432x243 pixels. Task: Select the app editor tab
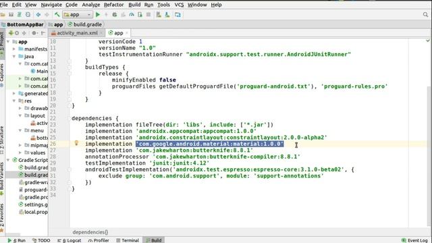click(x=118, y=33)
